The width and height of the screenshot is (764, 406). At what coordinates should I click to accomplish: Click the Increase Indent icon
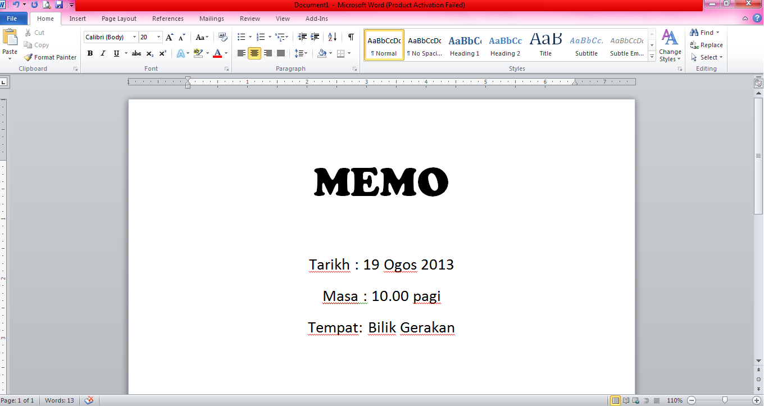point(315,37)
